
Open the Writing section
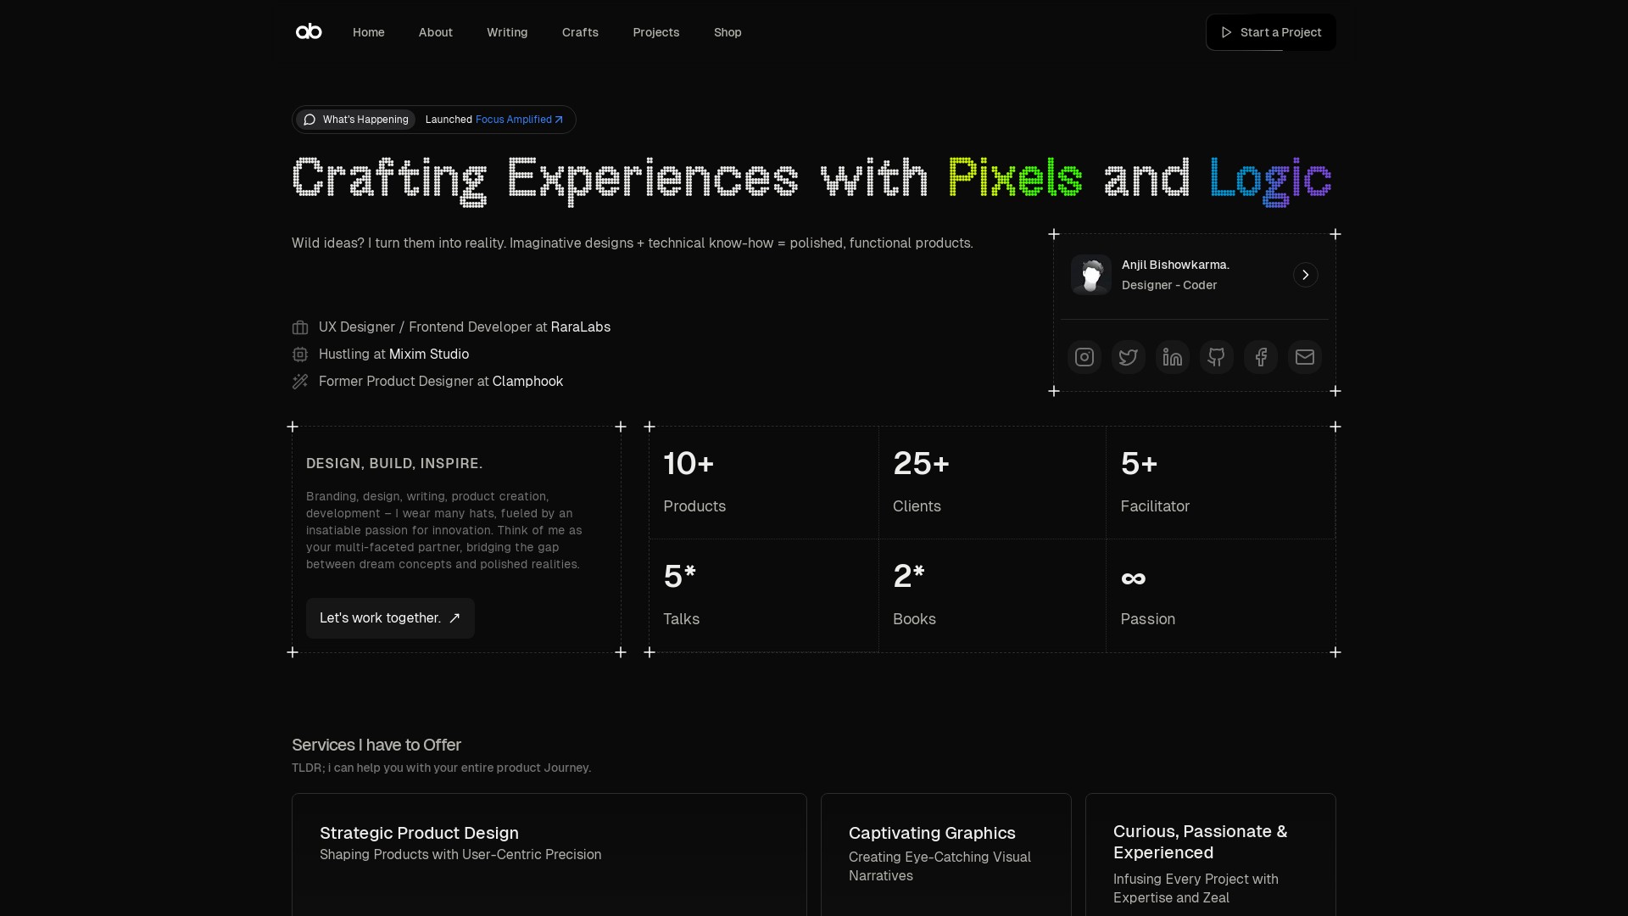[x=506, y=32]
